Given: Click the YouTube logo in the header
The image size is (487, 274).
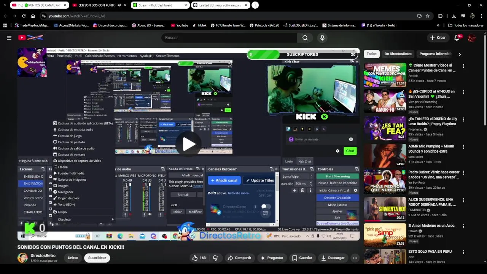Looking at the screenshot, I should (30, 38).
